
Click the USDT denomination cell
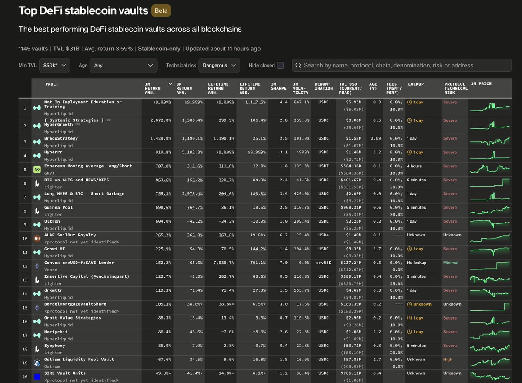pyautogui.click(x=323, y=166)
